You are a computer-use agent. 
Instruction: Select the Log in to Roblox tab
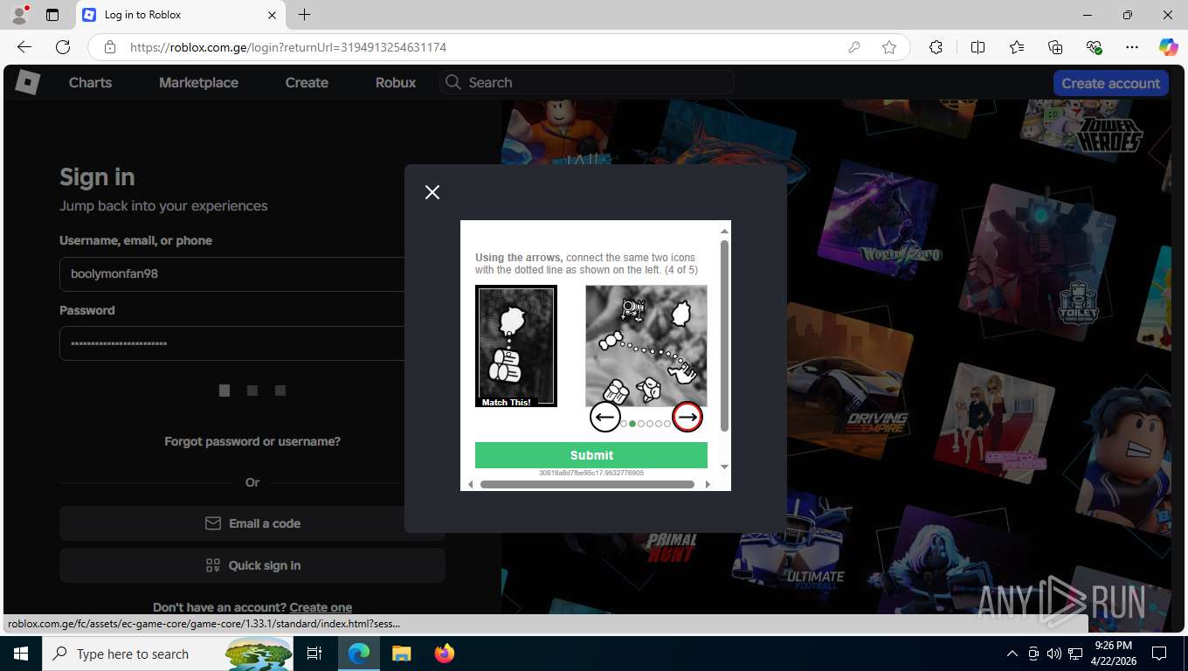pos(181,15)
